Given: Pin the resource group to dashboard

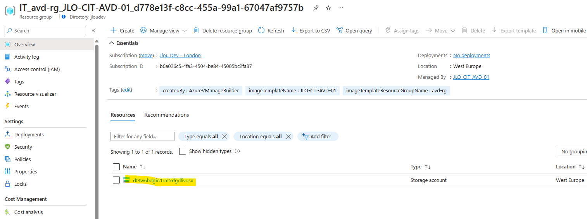Looking at the screenshot, I should point(316,8).
